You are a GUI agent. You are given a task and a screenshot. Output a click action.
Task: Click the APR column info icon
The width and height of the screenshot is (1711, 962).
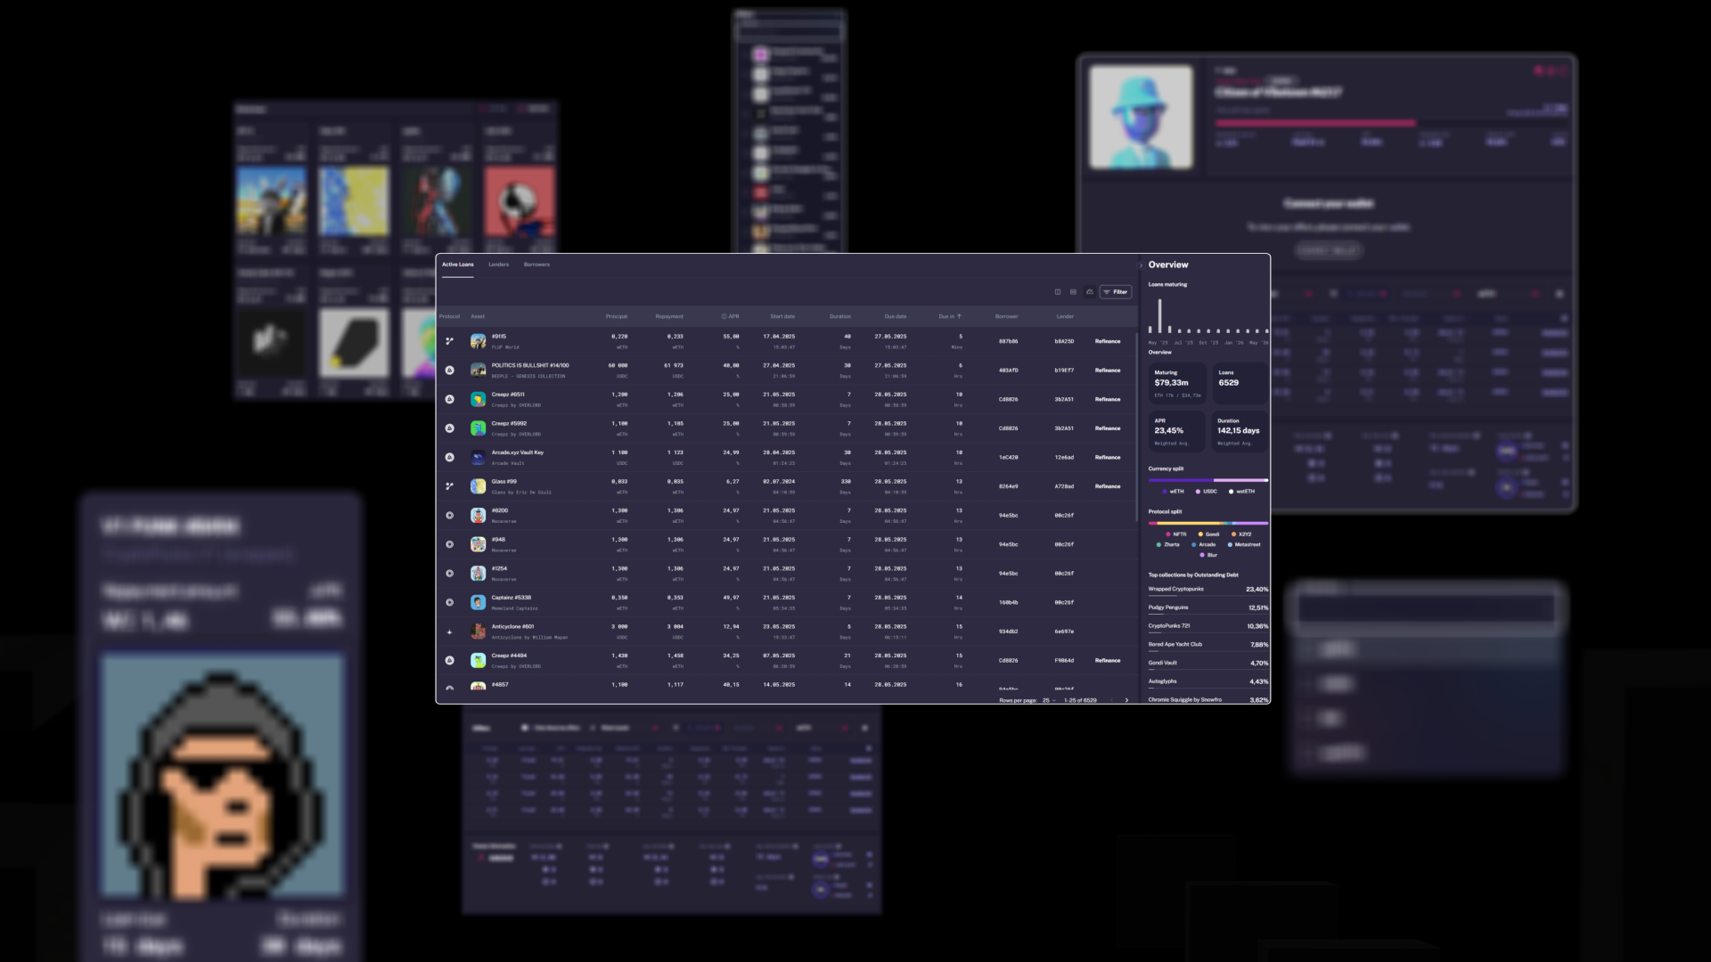point(724,316)
